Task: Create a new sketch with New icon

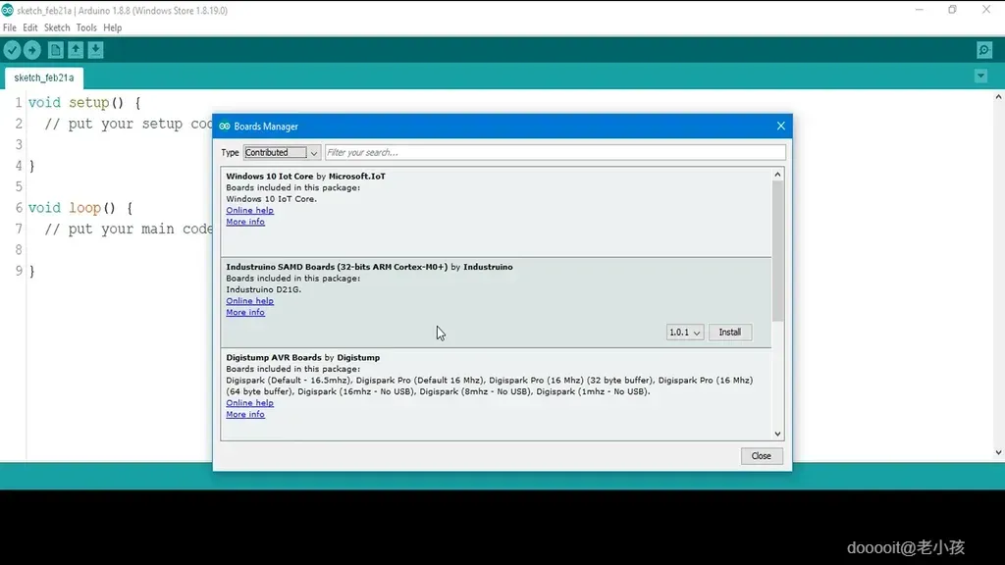Action: [x=55, y=50]
